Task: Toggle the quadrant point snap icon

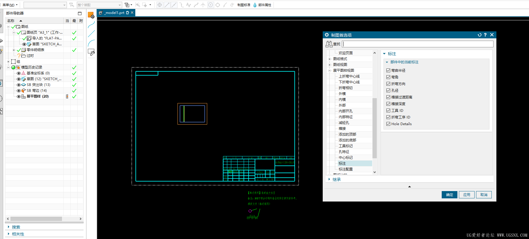Action: 218,5
